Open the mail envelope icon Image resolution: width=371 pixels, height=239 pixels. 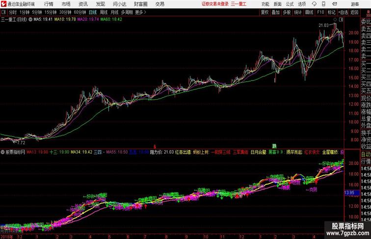[x=335, y=4]
